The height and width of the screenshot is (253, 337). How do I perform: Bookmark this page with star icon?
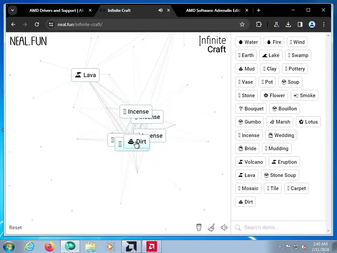[242, 24]
